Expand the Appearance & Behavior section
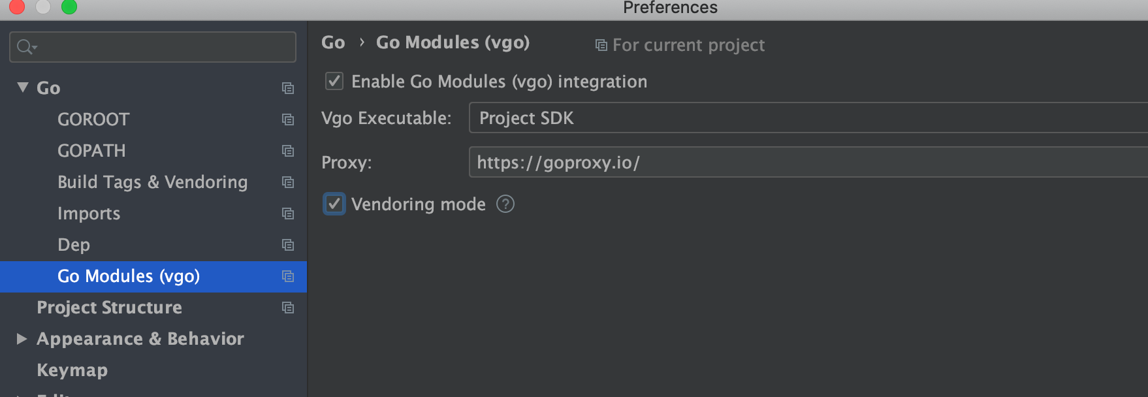The width and height of the screenshot is (1148, 397). tap(22, 338)
